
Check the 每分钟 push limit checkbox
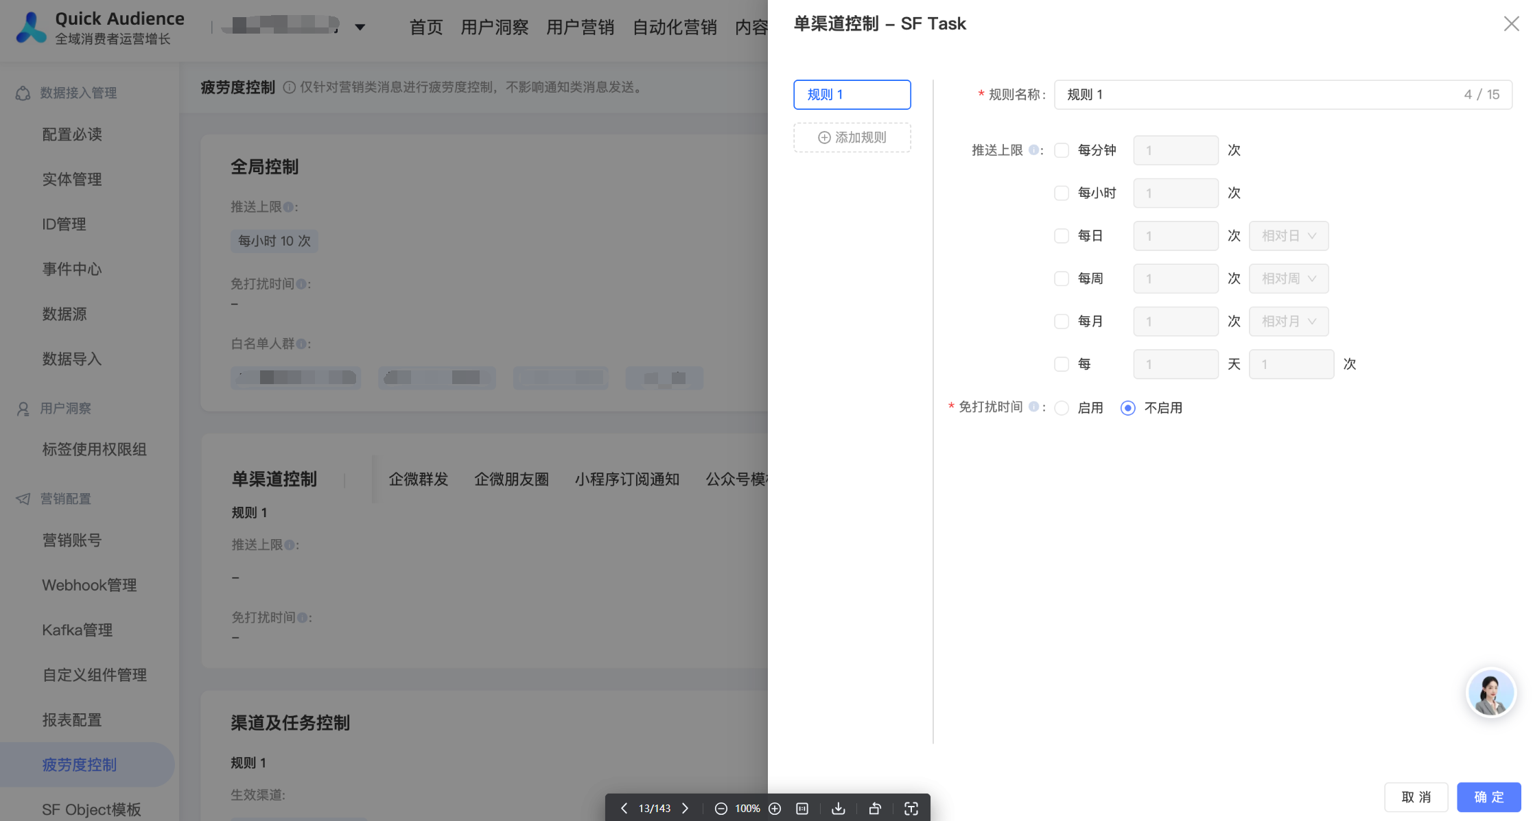[x=1062, y=150]
